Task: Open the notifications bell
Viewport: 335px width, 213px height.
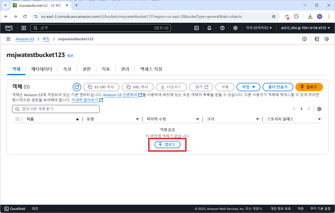Action: [x=209, y=28]
